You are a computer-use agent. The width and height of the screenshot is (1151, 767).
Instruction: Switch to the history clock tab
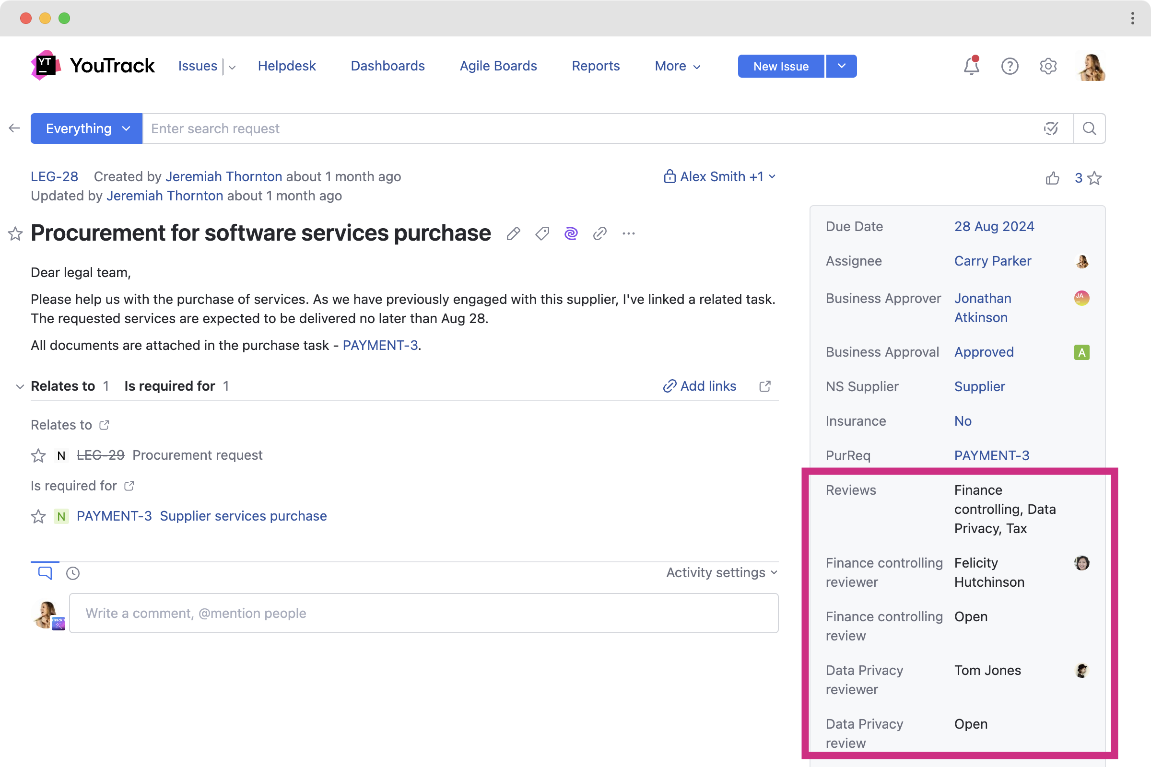tap(73, 573)
